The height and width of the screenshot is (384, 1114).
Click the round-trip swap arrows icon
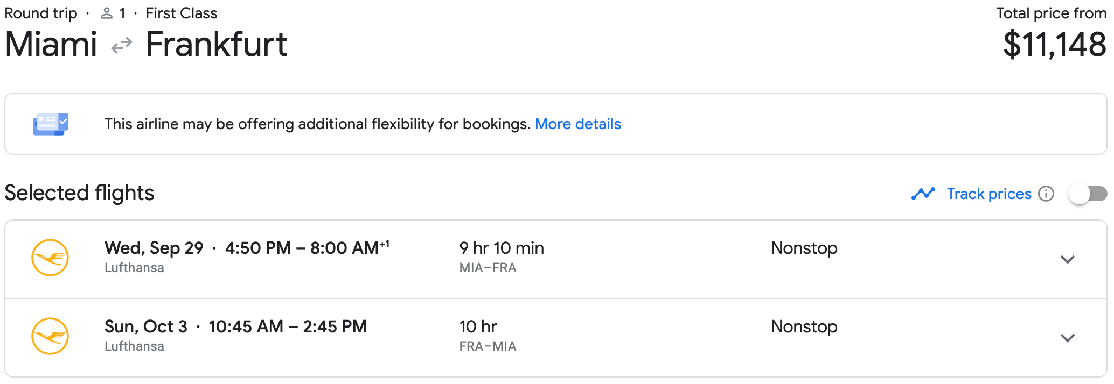[x=122, y=45]
